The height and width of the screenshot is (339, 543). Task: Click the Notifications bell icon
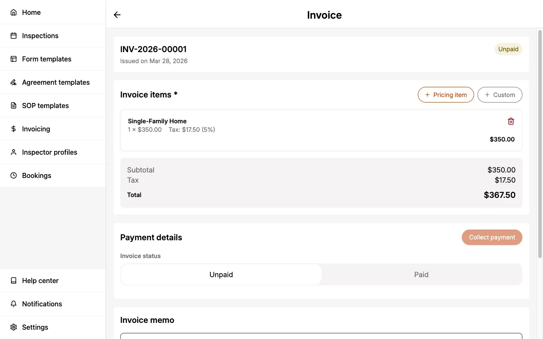pyautogui.click(x=14, y=304)
